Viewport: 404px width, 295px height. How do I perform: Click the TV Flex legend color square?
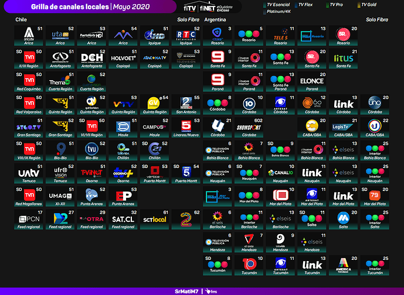(x=296, y=5)
